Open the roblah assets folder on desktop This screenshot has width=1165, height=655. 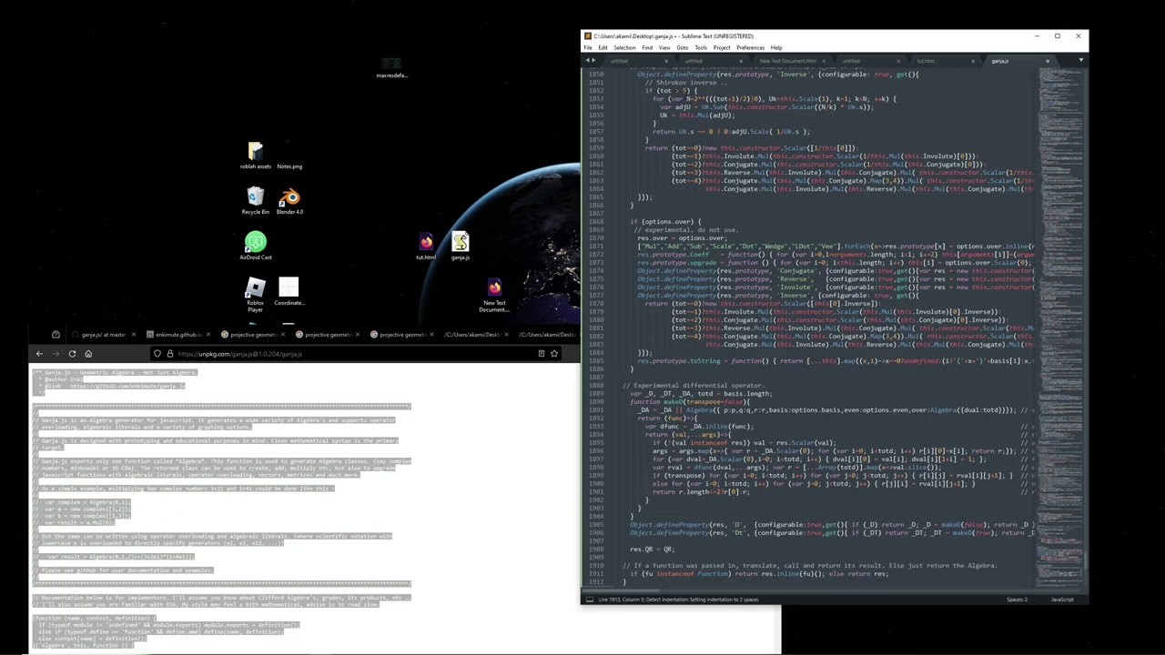[255, 155]
